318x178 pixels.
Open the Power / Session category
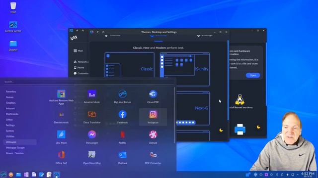pos(14,153)
